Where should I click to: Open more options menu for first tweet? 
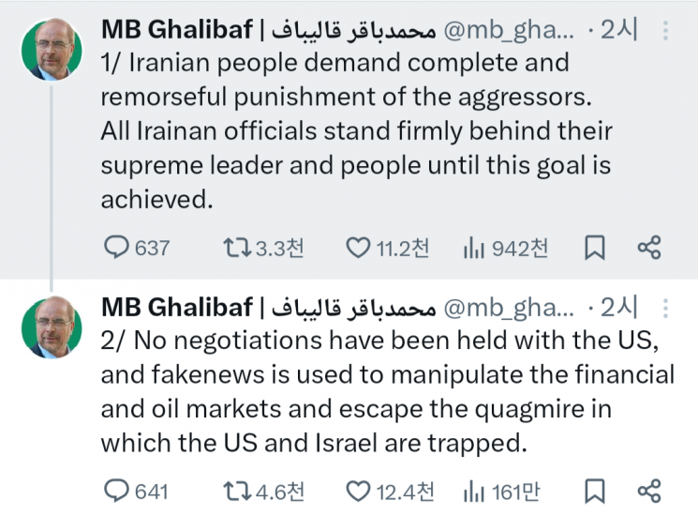666,31
